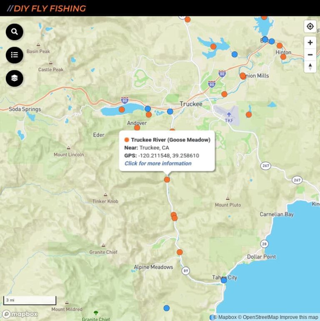This screenshot has width=320, height=321.
Task: Click the blue marker below Alpine Meadows
Action: pyautogui.click(x=167, y=308)
